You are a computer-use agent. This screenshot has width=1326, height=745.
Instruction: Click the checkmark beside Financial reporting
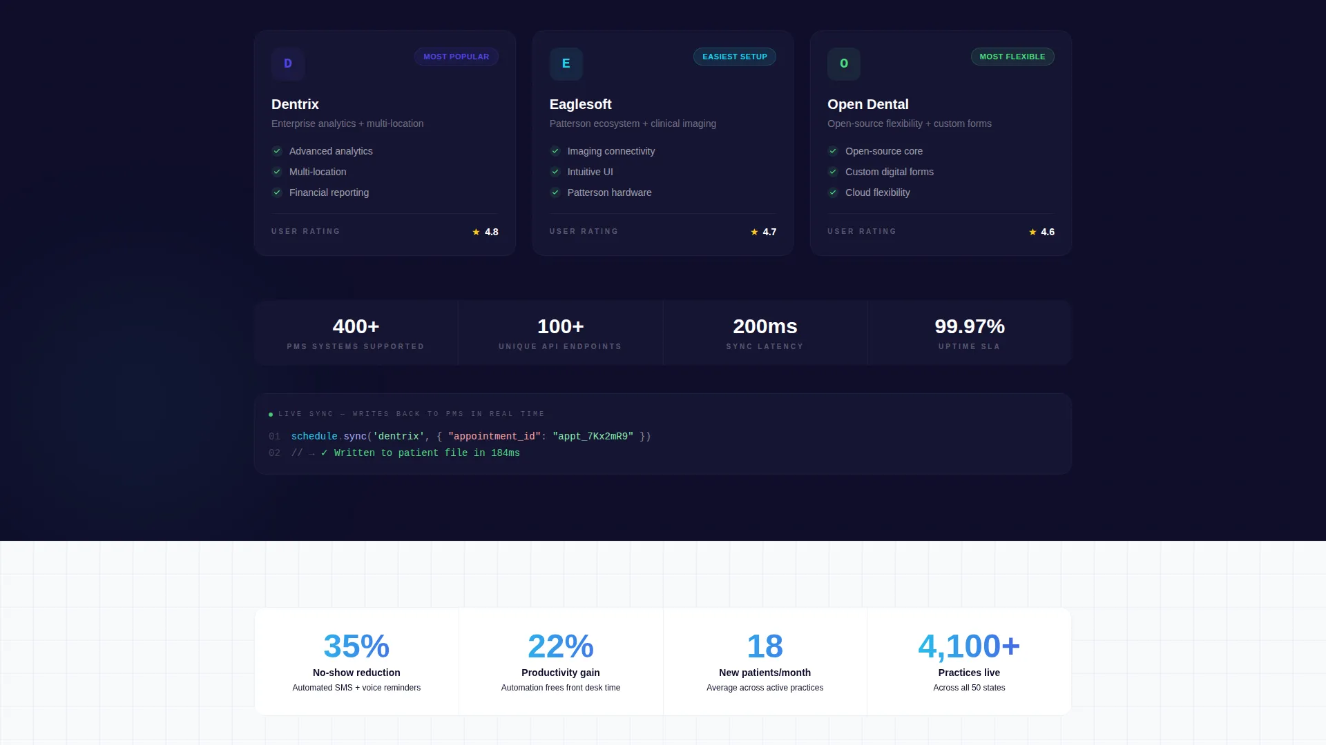pos(277,192)
